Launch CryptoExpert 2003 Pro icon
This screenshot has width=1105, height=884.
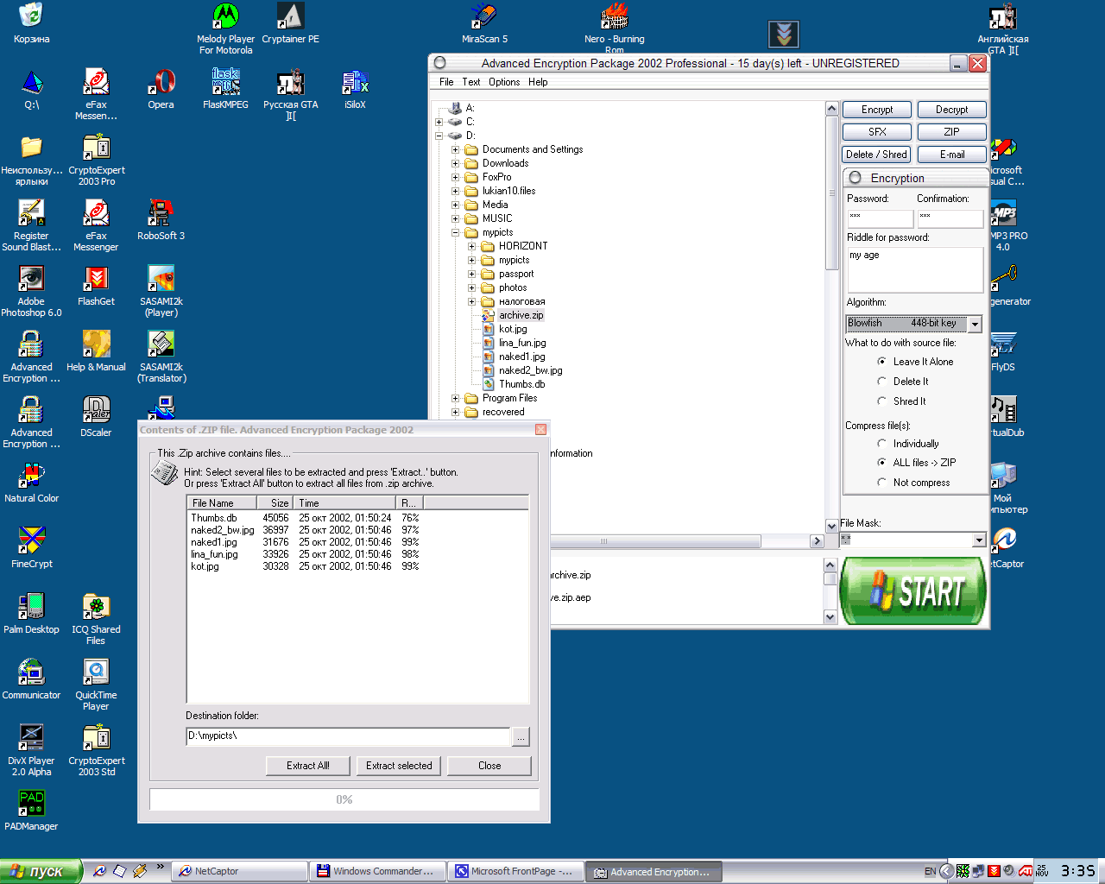(96, 160)
